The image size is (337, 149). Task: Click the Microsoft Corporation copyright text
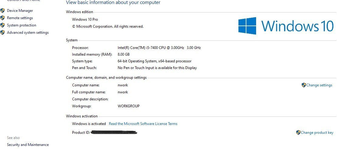click(108, 26)
